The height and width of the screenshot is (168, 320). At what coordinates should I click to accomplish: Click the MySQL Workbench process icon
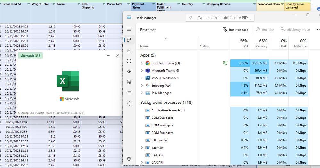[x=148, y=78]
